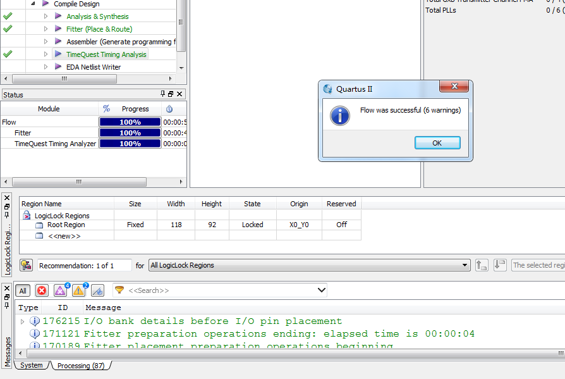
Task: Toggle warning messages filter icon
Action: (x=79, y=290)
